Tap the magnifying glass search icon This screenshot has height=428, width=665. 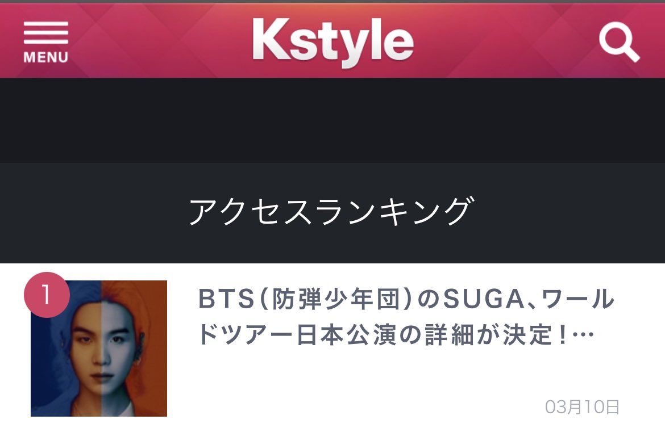(619, 43)
